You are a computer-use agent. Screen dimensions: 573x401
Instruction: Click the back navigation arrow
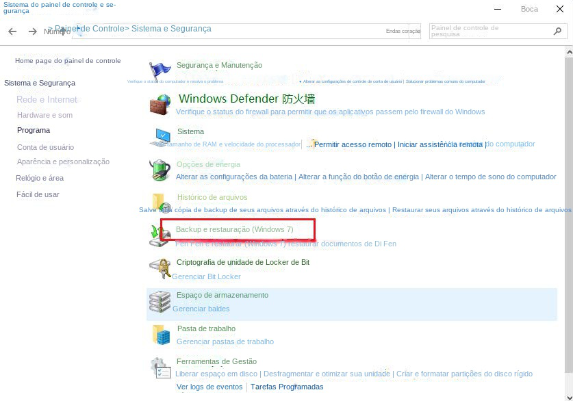pyautogui.click(x=12, y=31)
